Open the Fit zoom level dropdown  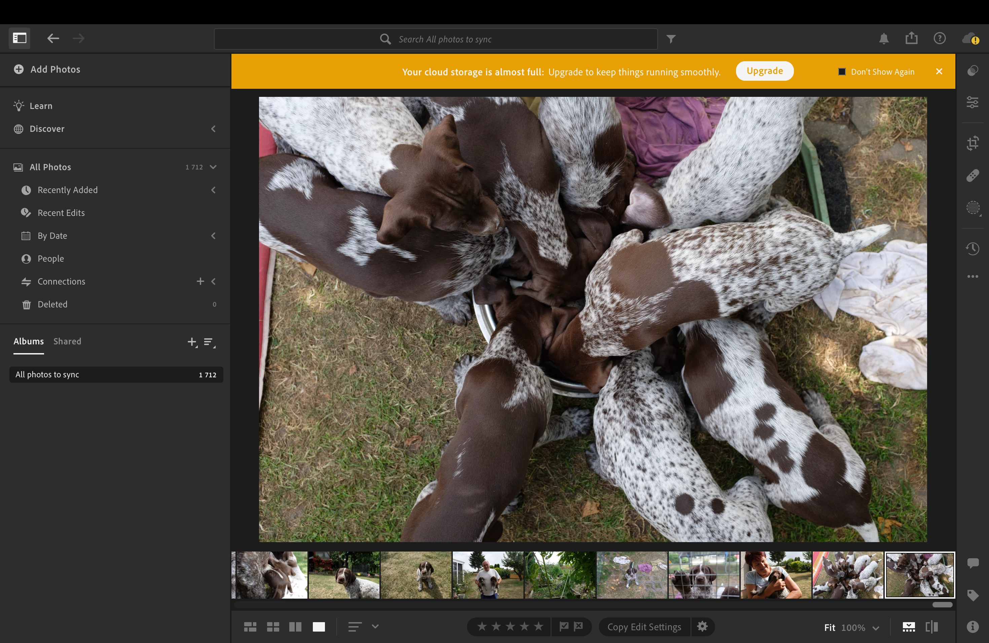[x=876, y=628]
